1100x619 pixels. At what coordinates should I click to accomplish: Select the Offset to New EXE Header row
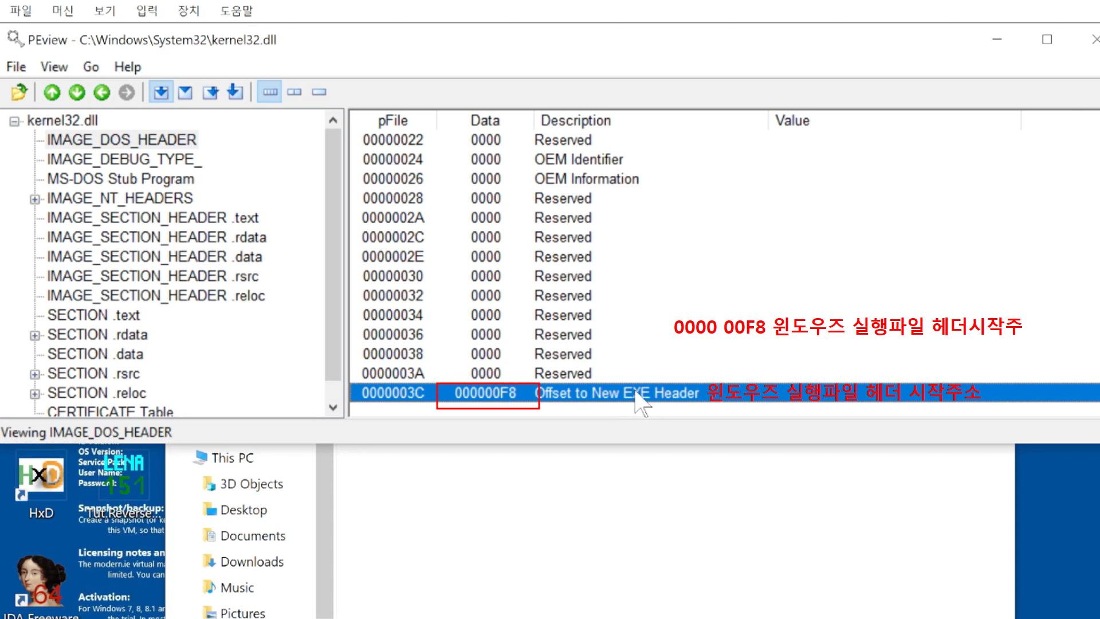pos(725,393)
